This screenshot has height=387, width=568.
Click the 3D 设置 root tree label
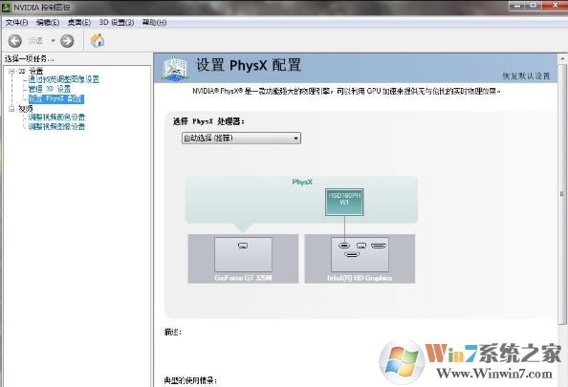pos(31,71)
